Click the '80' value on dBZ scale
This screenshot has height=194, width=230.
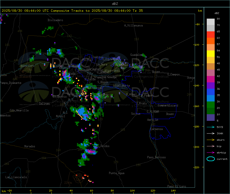(x=218, y=19)
